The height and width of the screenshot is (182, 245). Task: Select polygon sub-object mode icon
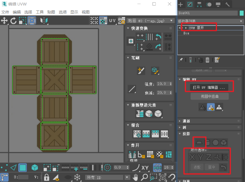(23, 167)
